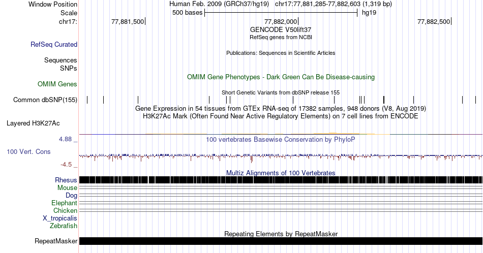Open the RefSeq Curated track label
Image resolution: width=483 pixels, height=253 pixels.
(53, 44)
